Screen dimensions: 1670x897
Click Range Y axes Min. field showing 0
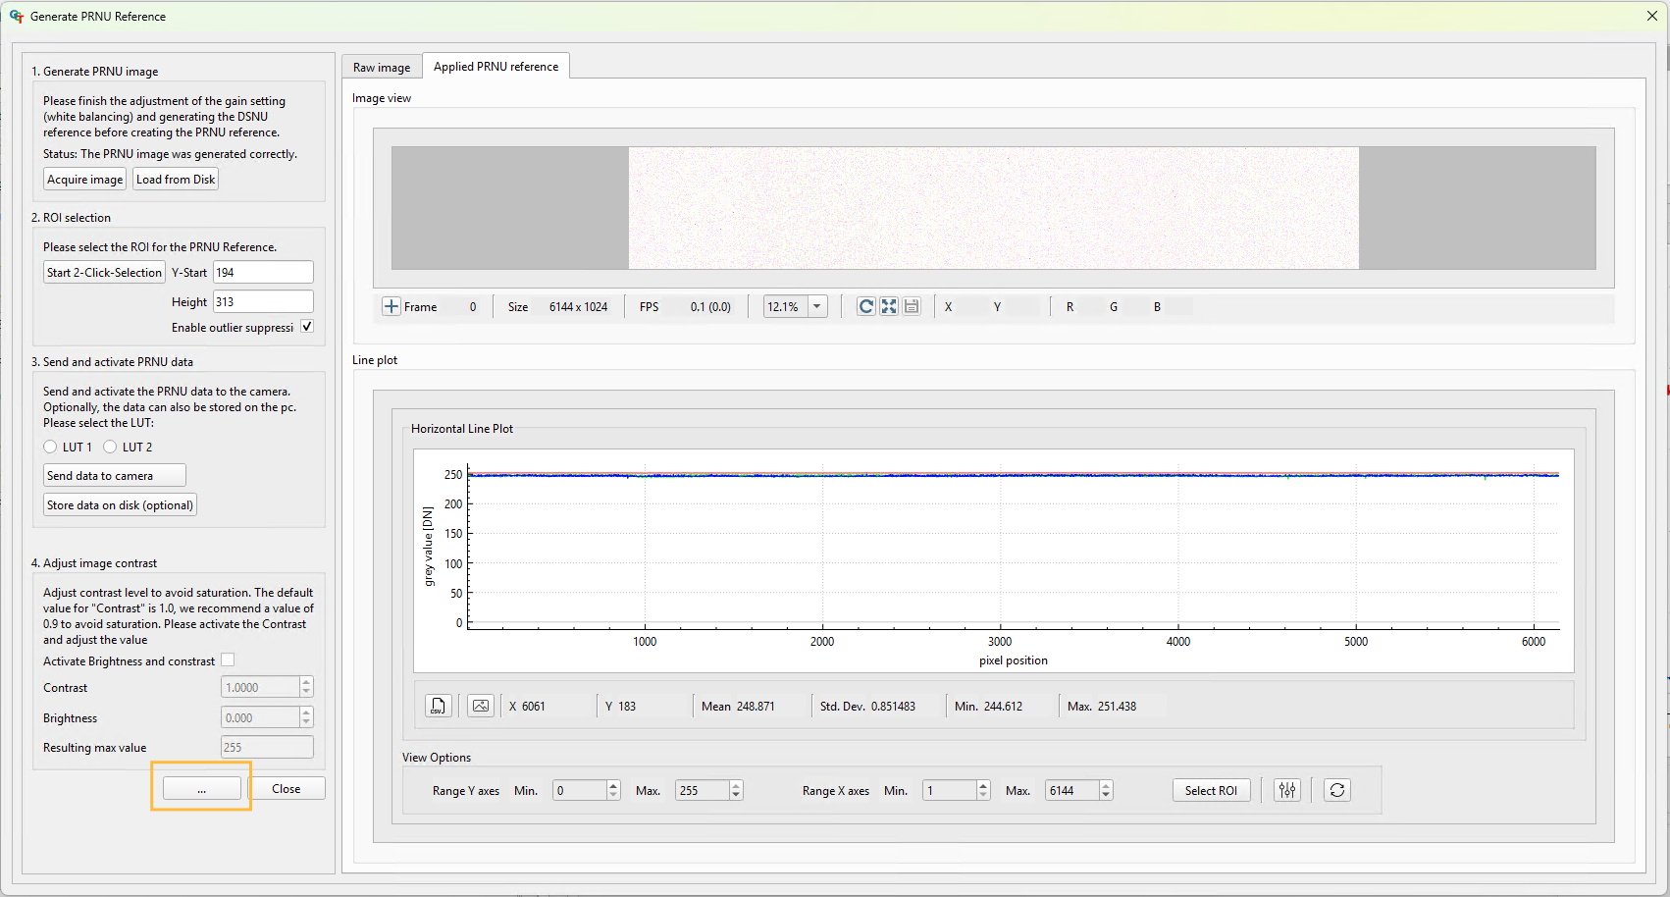pos(579,790)
